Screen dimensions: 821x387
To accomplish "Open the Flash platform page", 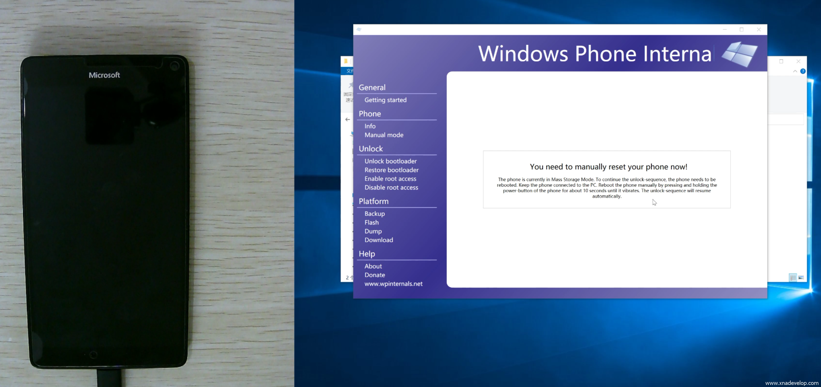I will [372, 222].
